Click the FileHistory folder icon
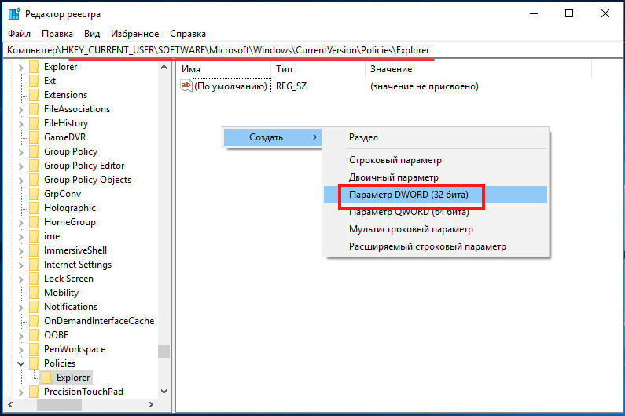The width and height of the screenshot is (625, 416). click(35, 123)
